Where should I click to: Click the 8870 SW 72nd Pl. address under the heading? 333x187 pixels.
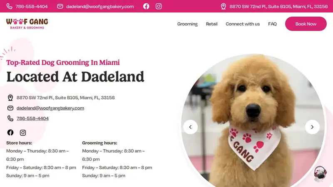tap(66, 98)
